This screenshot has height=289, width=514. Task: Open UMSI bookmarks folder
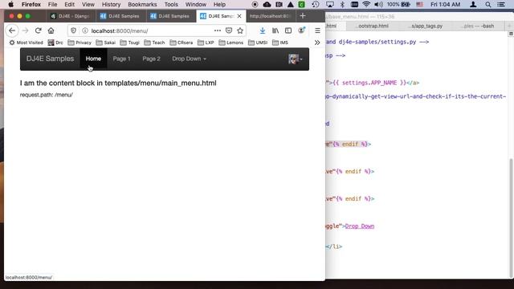point(258,43)
